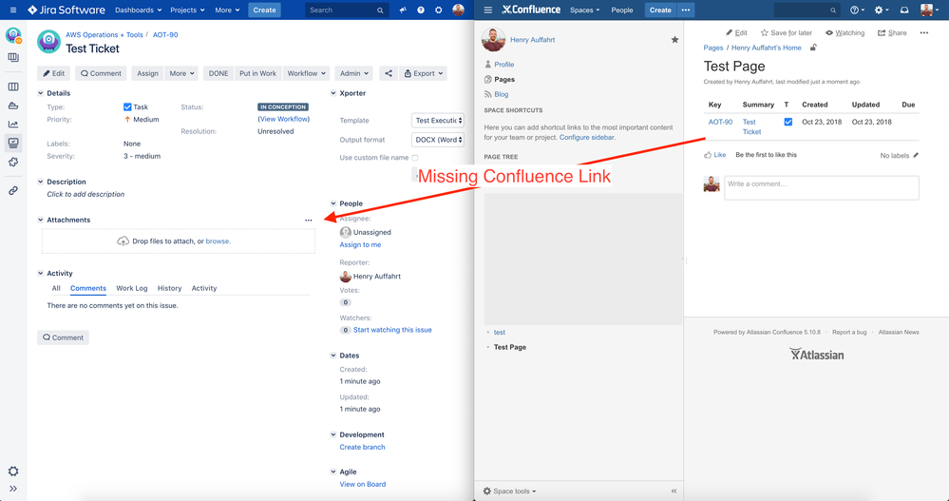Collapse the People section
949x501 pixels.
332,203
